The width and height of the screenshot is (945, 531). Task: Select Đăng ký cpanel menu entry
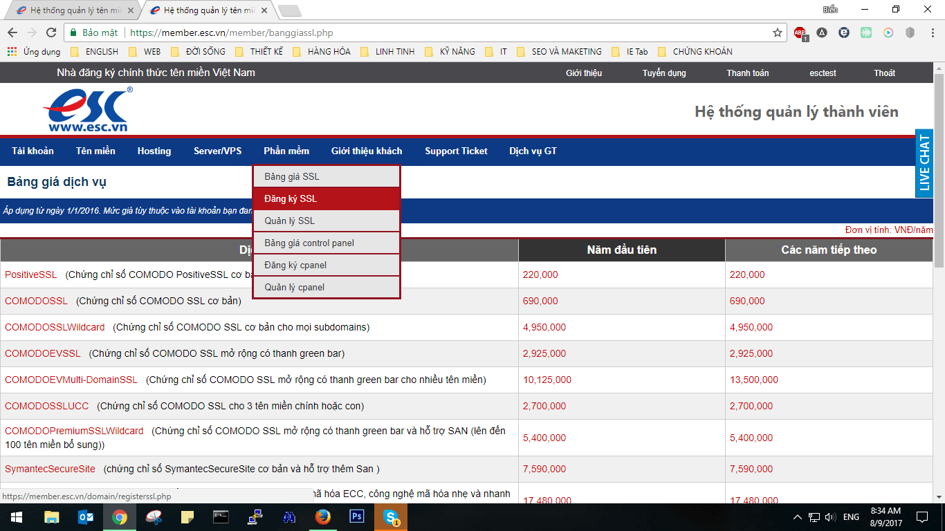[327, 265]
